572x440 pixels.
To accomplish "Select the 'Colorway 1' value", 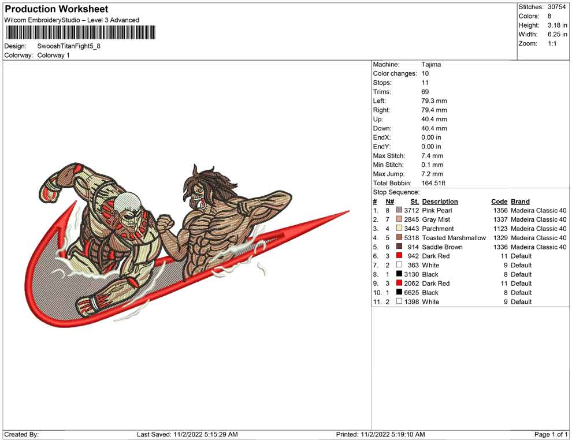I will [x=53, y=55].
